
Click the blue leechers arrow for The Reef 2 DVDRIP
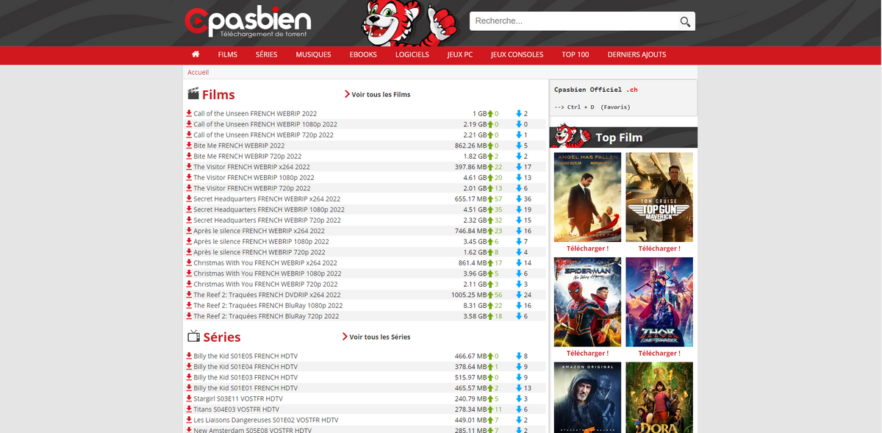519,295
